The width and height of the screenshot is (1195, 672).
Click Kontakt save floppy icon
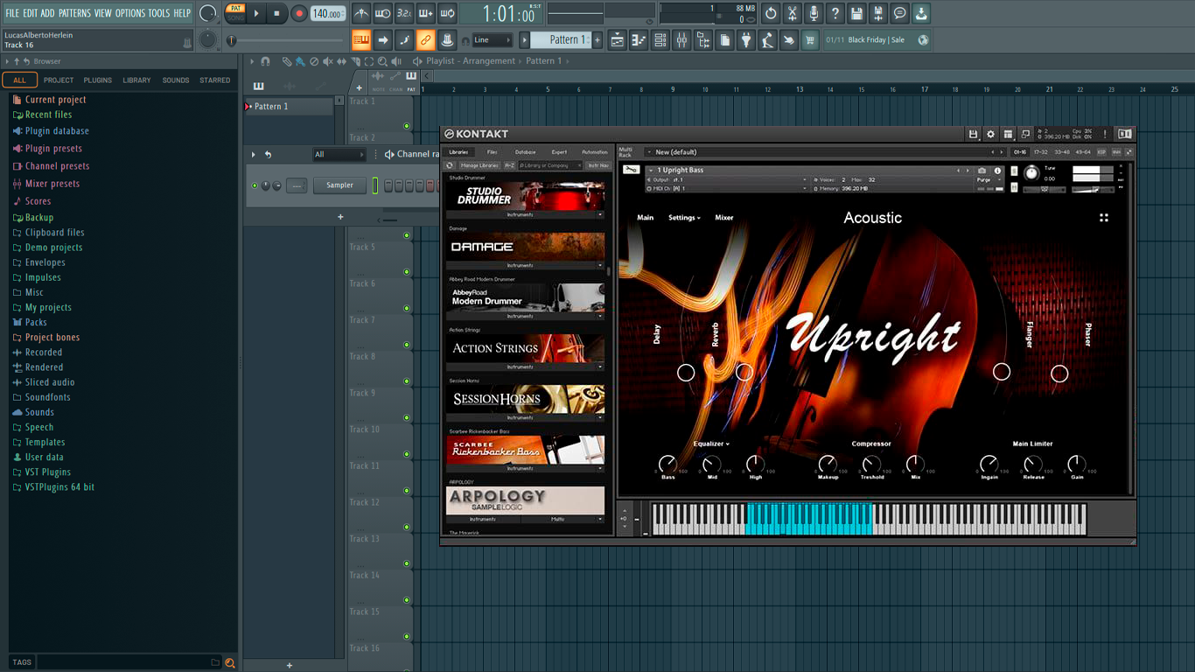click(x=973, y=134)
